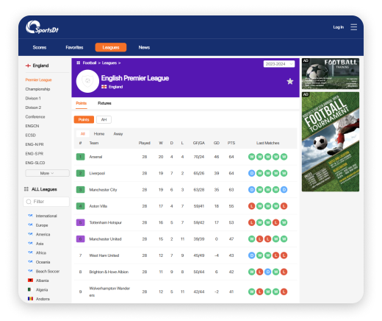This screenshot has width=382, height=321.
Task: Click the Andorra flag icon
Action: [x=30, y=298]
